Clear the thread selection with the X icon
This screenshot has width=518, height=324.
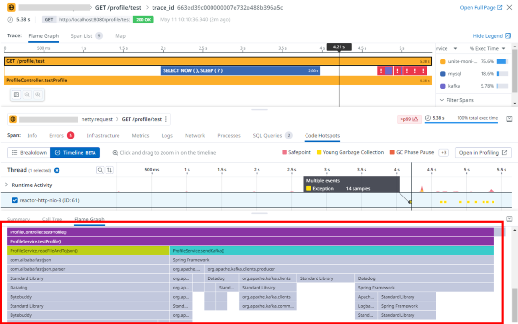pyautogui.click(x=57, y=170)
